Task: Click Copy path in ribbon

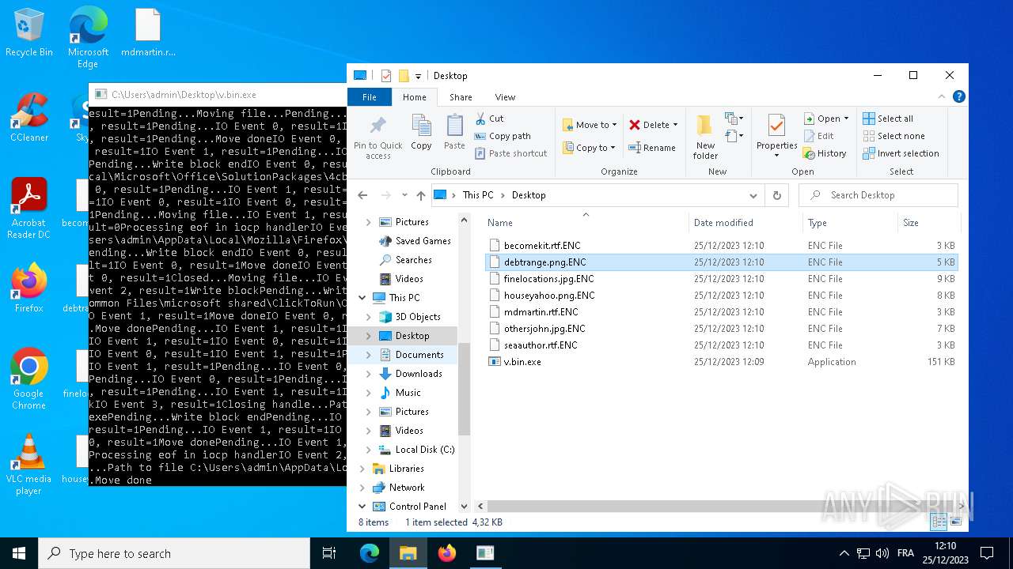Action: [502, 136]
